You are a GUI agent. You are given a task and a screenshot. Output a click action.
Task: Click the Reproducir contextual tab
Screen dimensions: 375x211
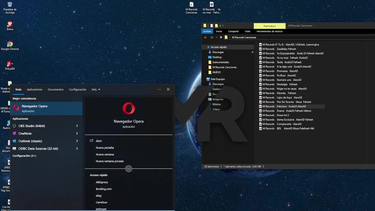click(270, 26)
